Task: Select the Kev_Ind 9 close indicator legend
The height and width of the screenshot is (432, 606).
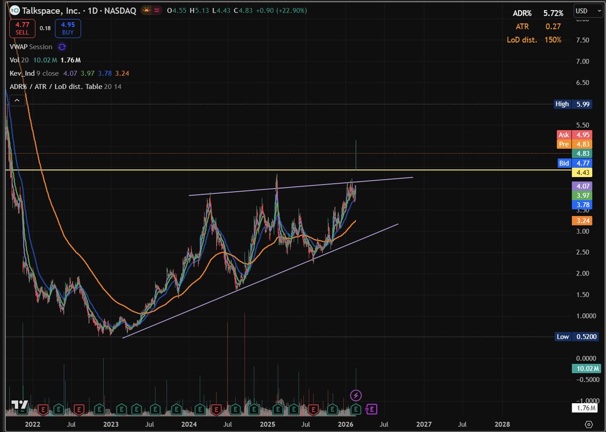Action: (34, 73)
